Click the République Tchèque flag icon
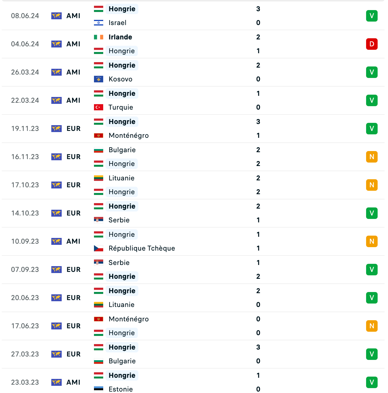 tap(99, 248)
